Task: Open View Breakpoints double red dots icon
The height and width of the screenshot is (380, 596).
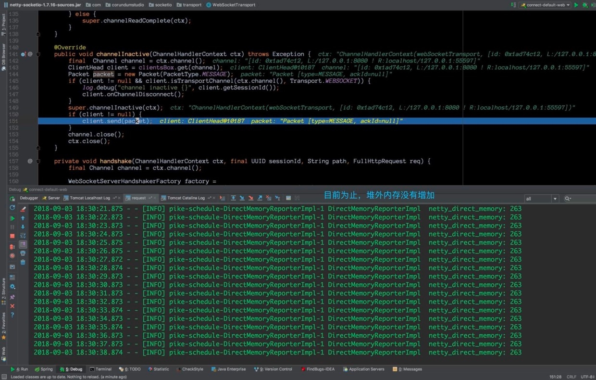Action: [12, 247]
